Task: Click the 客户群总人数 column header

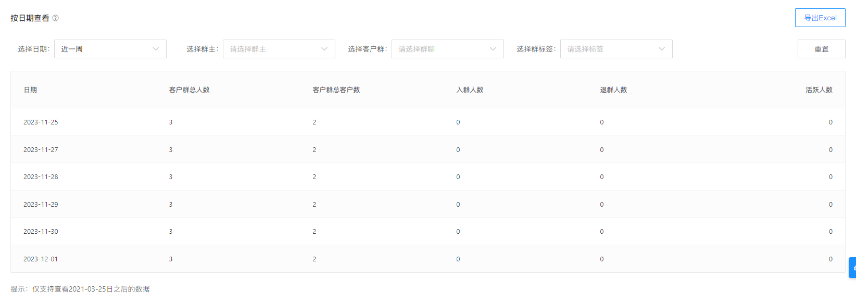Action: click(189, 90)
